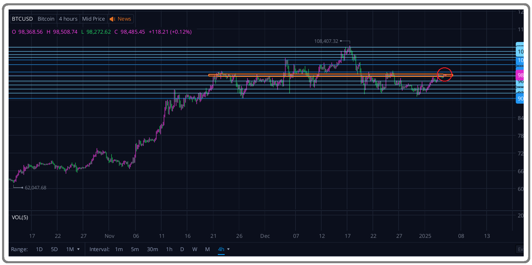
Task: Click the 60 price axis label
Action: 520,189
